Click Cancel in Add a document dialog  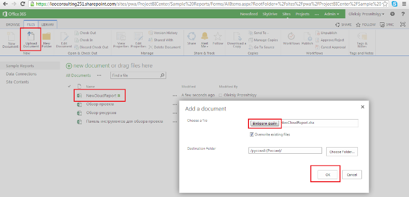pos(352,175)
